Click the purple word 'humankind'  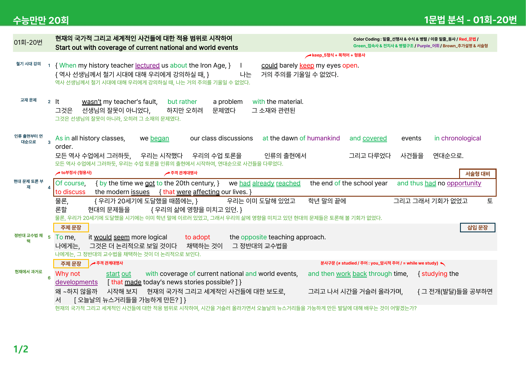(x=323, y=138)
